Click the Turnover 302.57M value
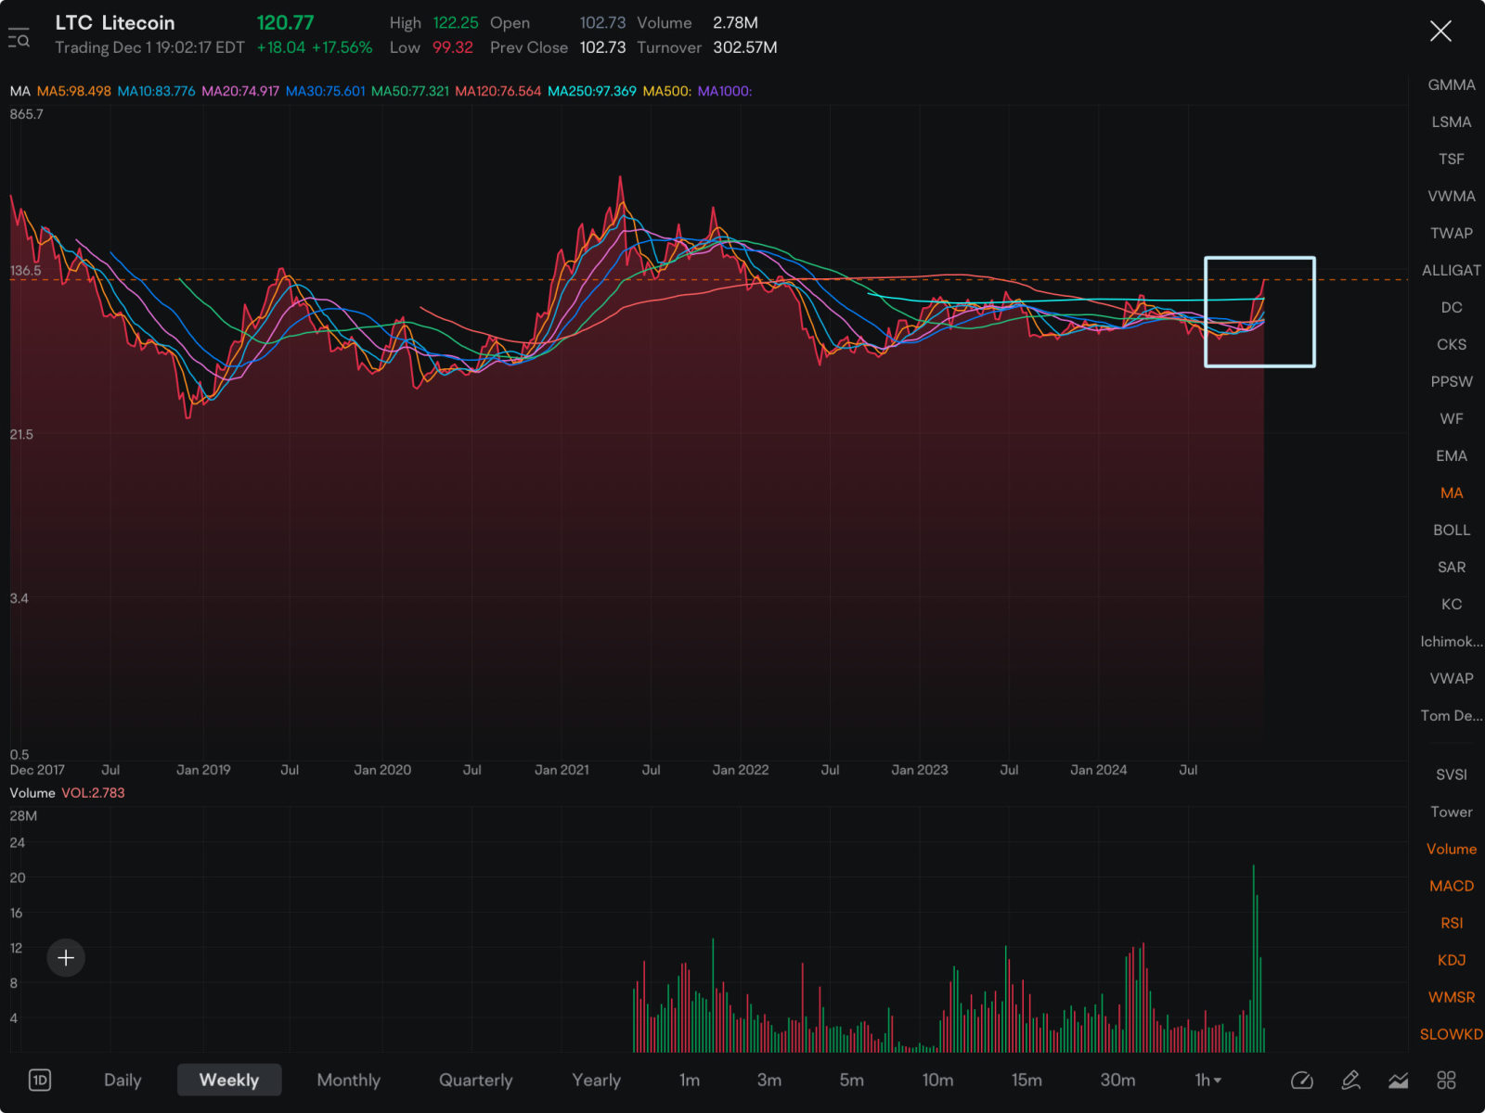Viewport: 1485px width, 1113px height. point(745,47)
